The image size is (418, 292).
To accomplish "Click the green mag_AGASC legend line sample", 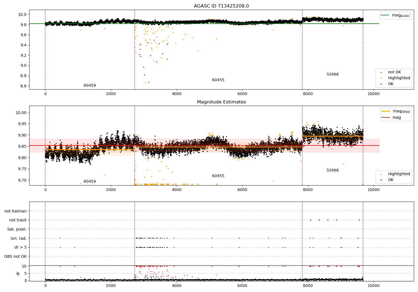I will (385, 15).
